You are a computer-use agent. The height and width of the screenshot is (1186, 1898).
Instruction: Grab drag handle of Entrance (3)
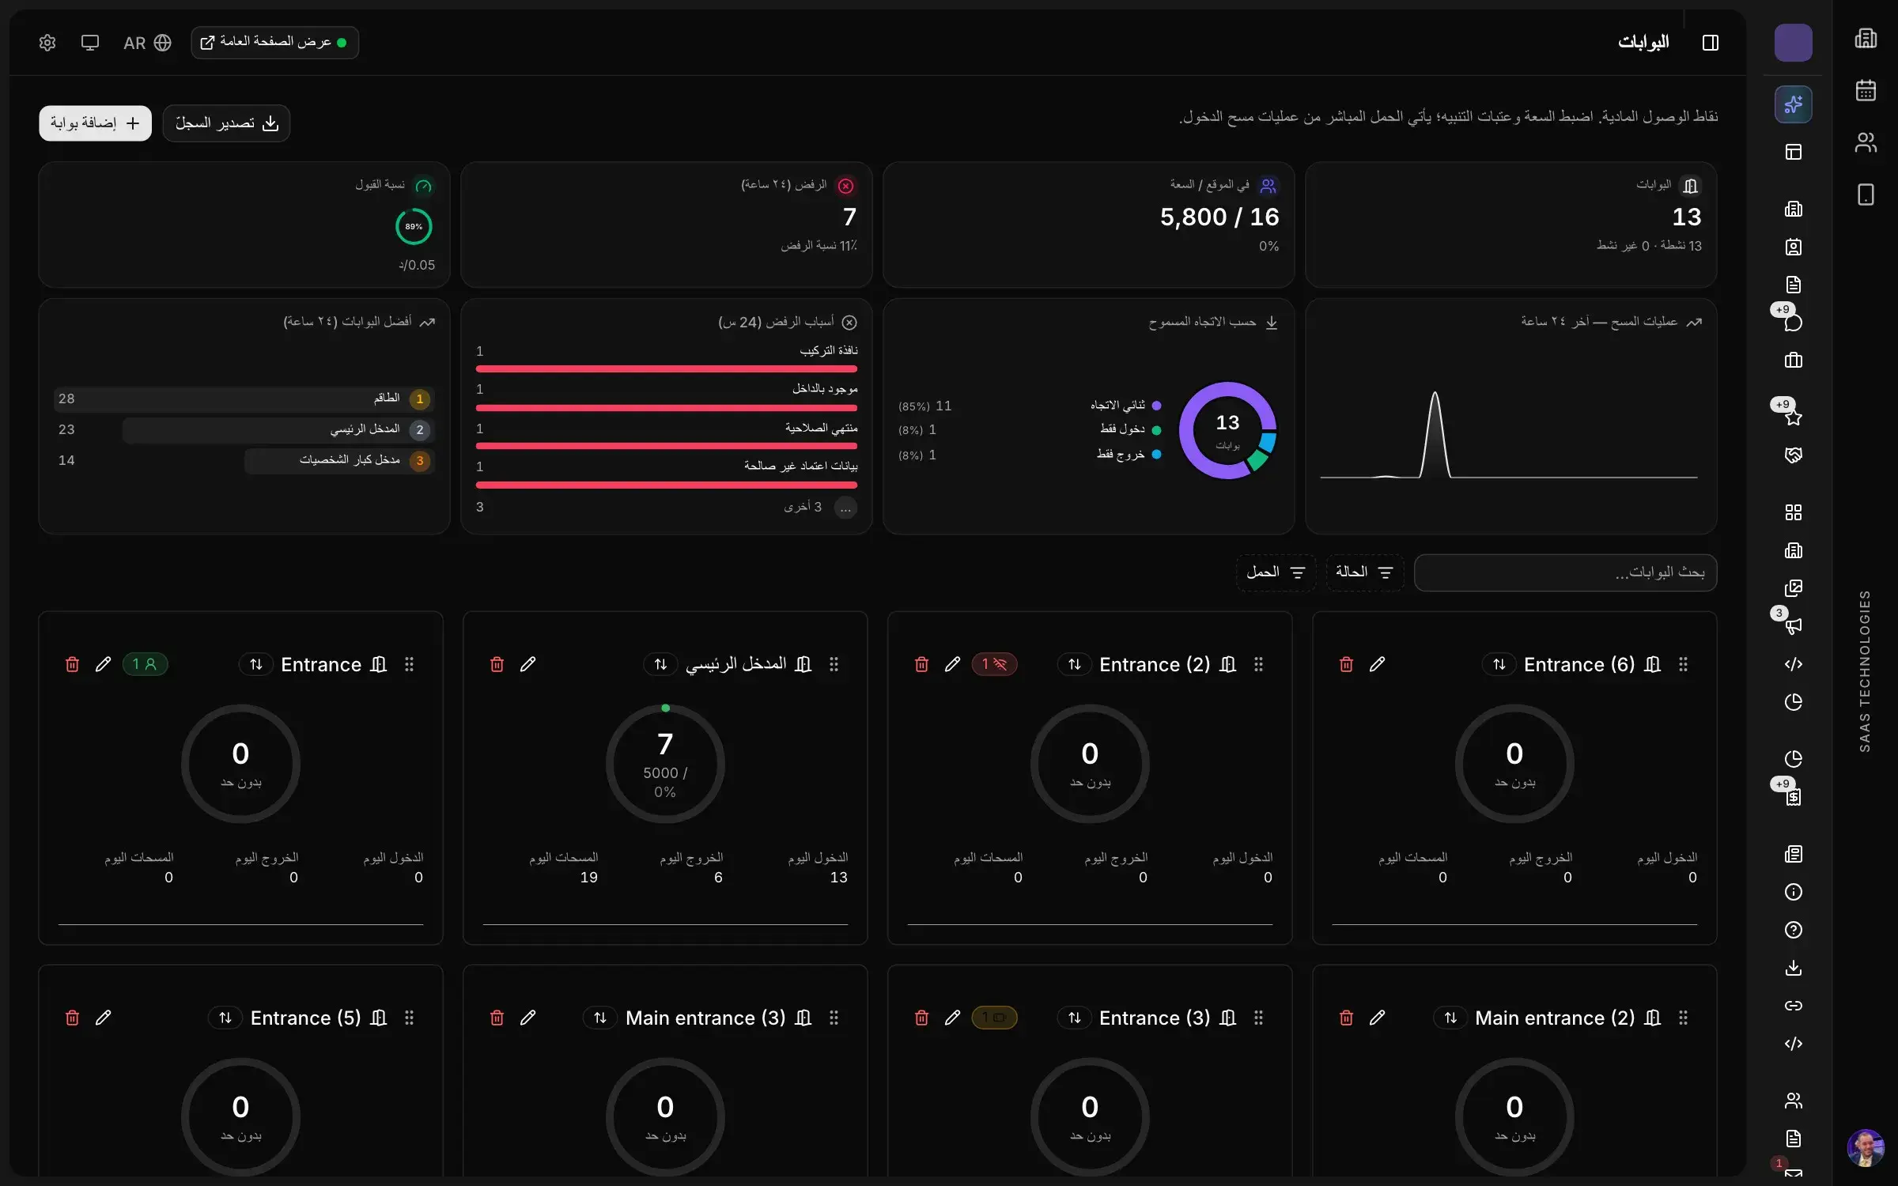pos(1258,1018)
